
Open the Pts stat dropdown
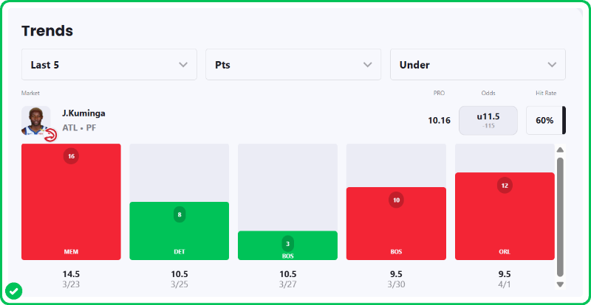coord(293,65)
